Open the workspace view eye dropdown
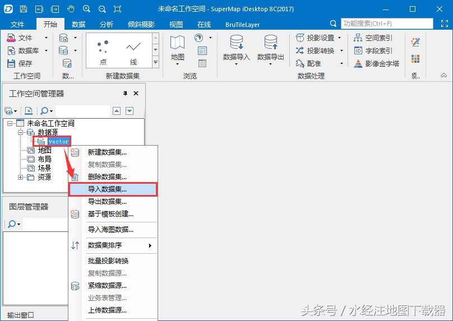This screenshot has width=453, height=321. 11,111
